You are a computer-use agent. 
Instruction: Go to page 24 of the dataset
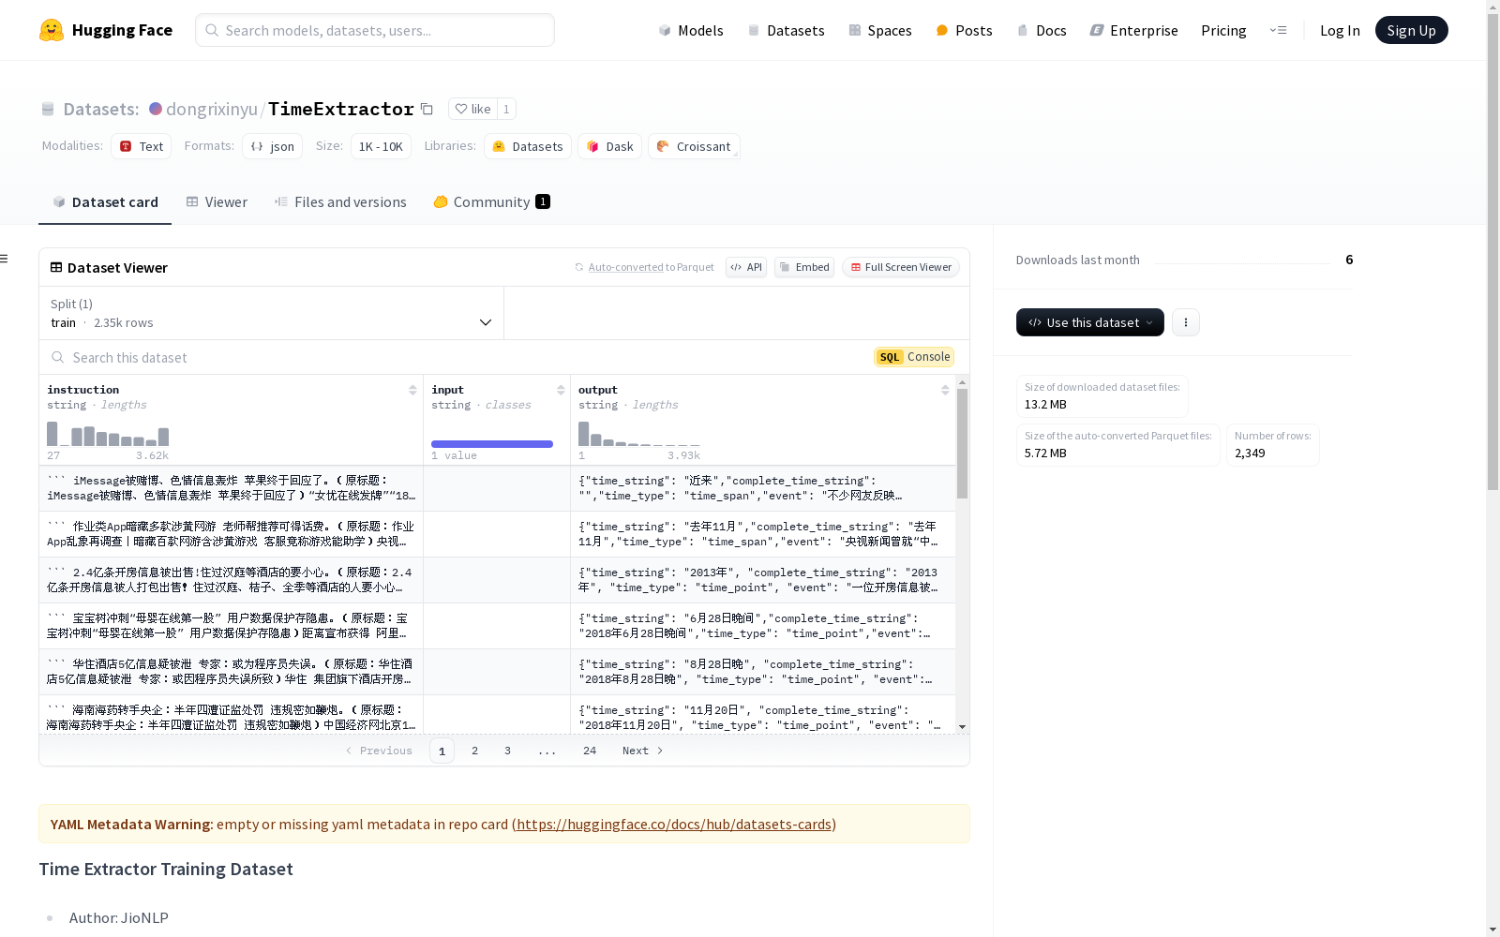coord(590,751)
